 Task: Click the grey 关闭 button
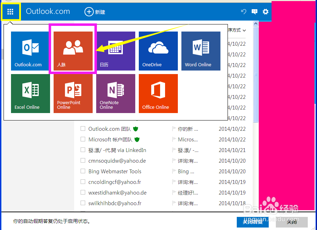pyautogui.click(x=292, y=222)
